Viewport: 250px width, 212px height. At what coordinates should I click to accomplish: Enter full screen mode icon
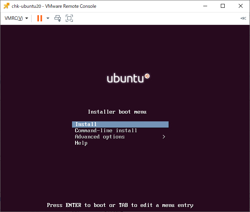[x=69, y=18]
